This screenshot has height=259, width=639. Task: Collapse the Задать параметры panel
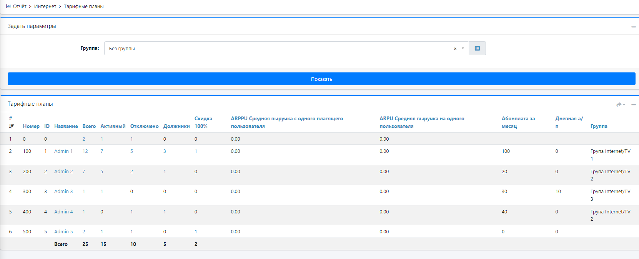pos(634,27)
